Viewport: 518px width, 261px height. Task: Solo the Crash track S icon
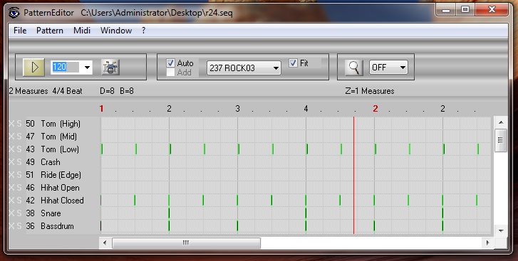pyautogui.click(x=19, y=162)
